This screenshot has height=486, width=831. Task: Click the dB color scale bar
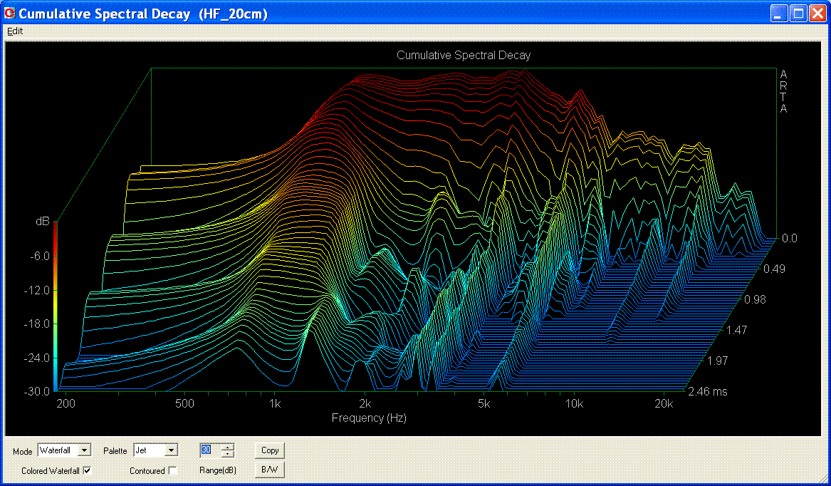[x=56, y=306]
